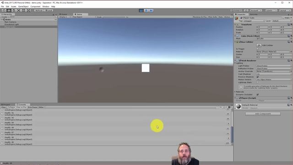Switch to the Scene tab

[64, 14]
